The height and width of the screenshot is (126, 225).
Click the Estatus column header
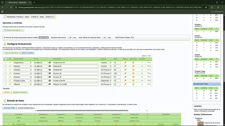point(103,59)
